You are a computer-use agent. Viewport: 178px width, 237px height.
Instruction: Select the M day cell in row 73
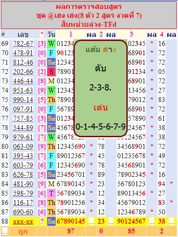pyautogui.click(x=51, y=81)
